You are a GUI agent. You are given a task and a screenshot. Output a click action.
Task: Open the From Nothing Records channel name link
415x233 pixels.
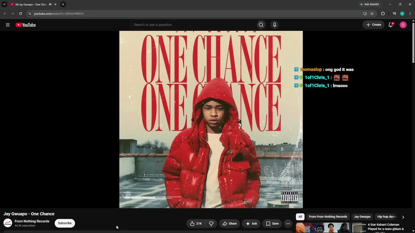tap(32, 221)
